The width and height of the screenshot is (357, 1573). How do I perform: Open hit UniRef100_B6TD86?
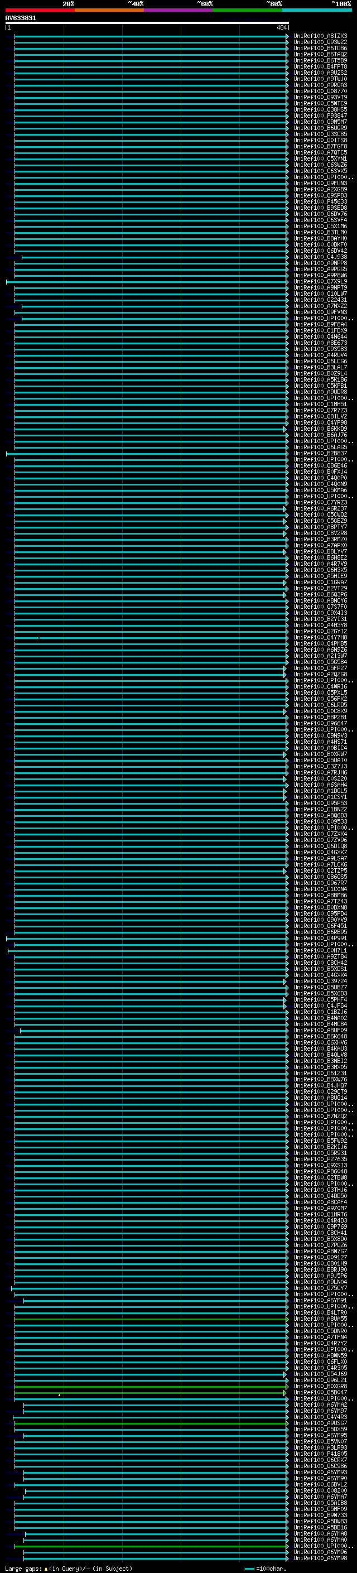click(320, 48)
